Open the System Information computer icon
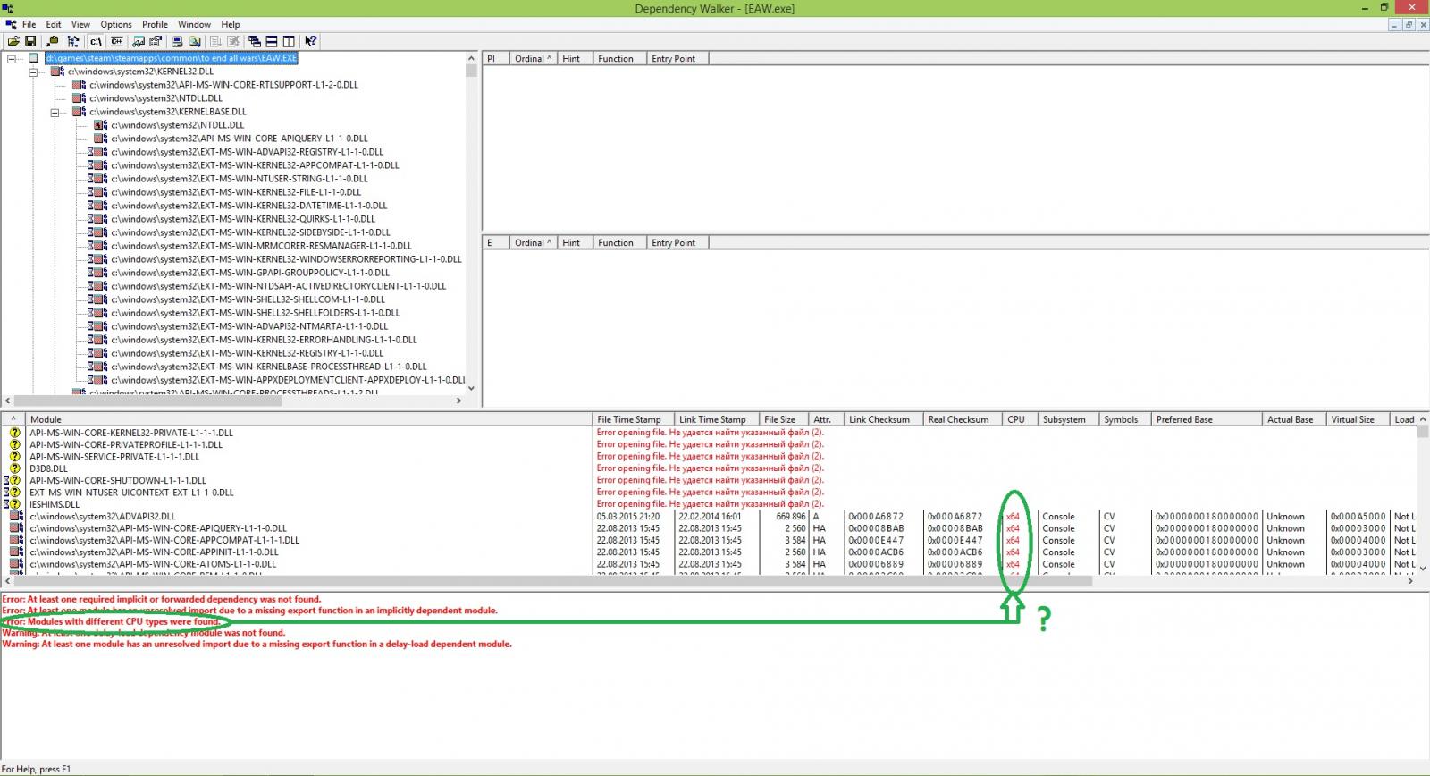This screenshot has height=776, width=1430. 177,41
